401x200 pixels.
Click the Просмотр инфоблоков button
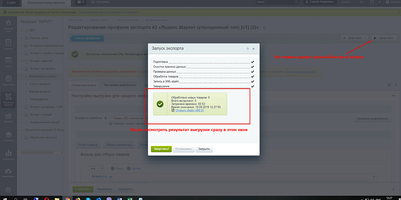tap(372, 119)
